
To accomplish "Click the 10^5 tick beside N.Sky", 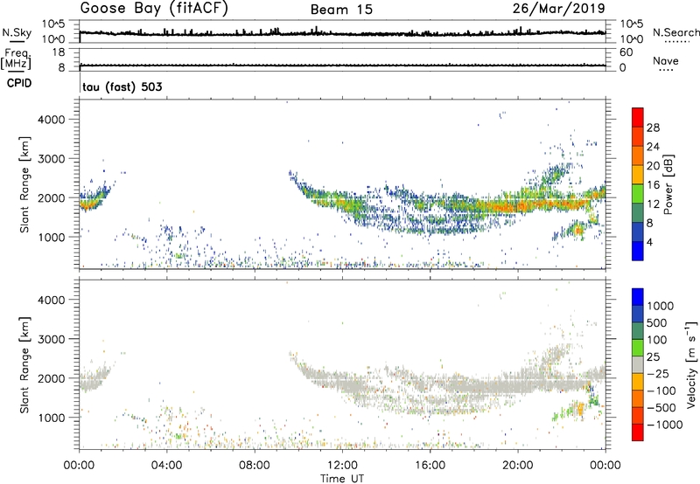I will (53, 24).
